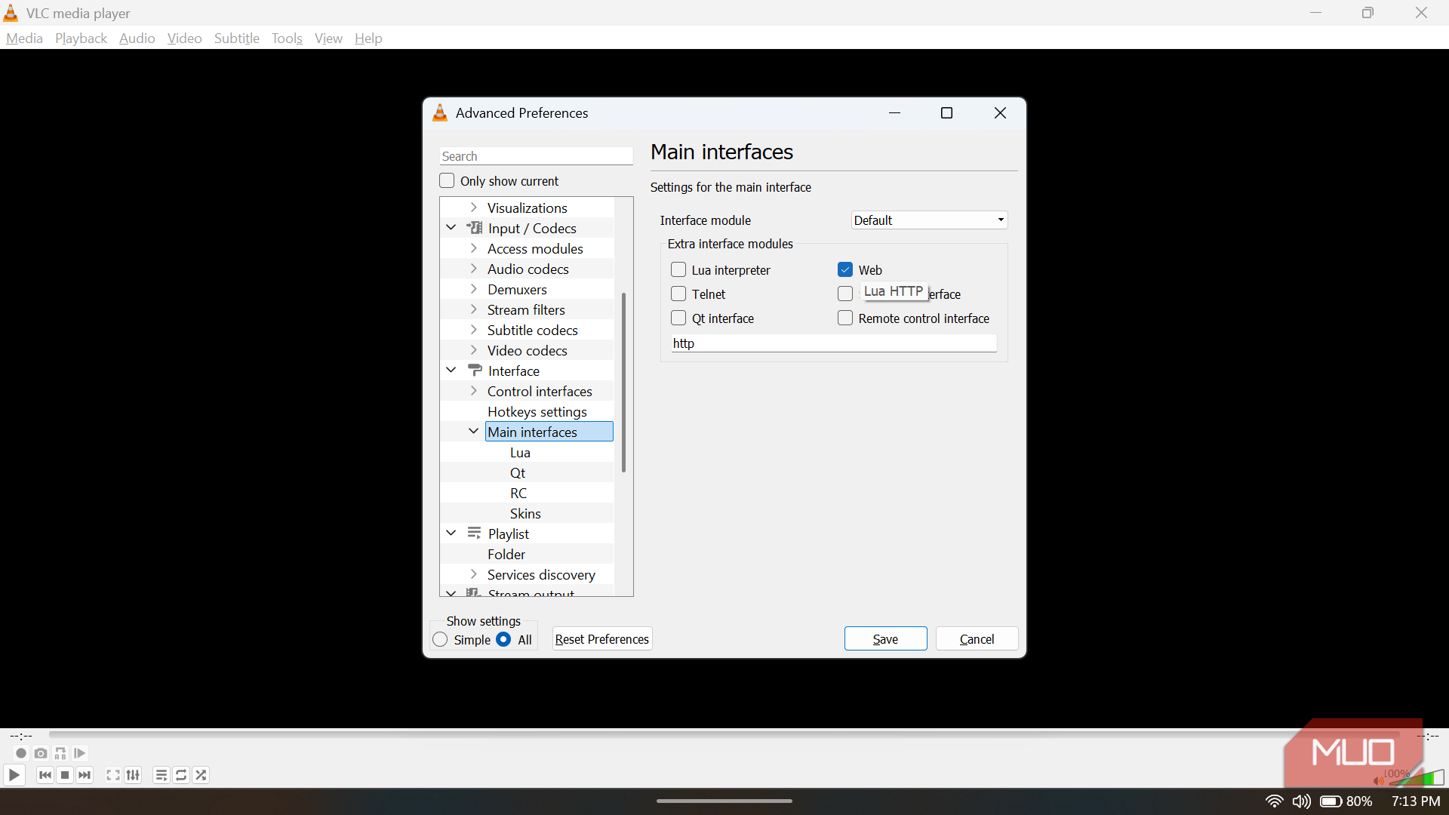Select the Simple settings radio button
Image resolution: width=1449 pixels, height=815 pixels.
(x=440, y=640)
